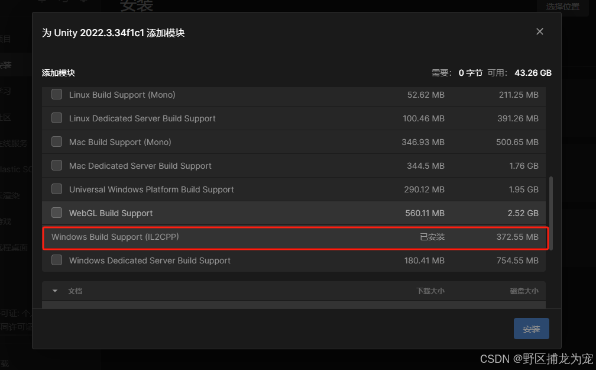
Task: Click the 下载大小 column header
Action: (x=430, y=291)
